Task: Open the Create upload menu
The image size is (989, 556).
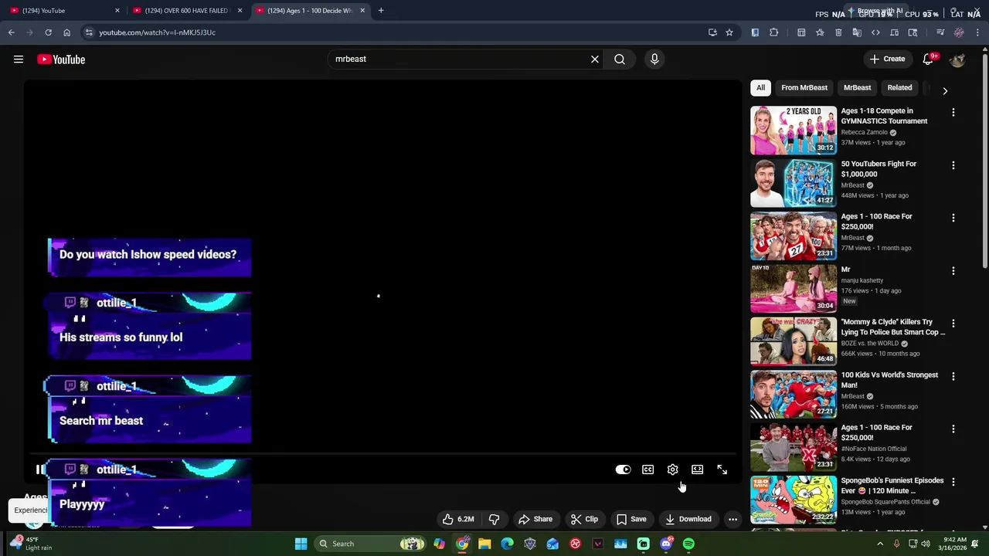Action: click(887, 59)
